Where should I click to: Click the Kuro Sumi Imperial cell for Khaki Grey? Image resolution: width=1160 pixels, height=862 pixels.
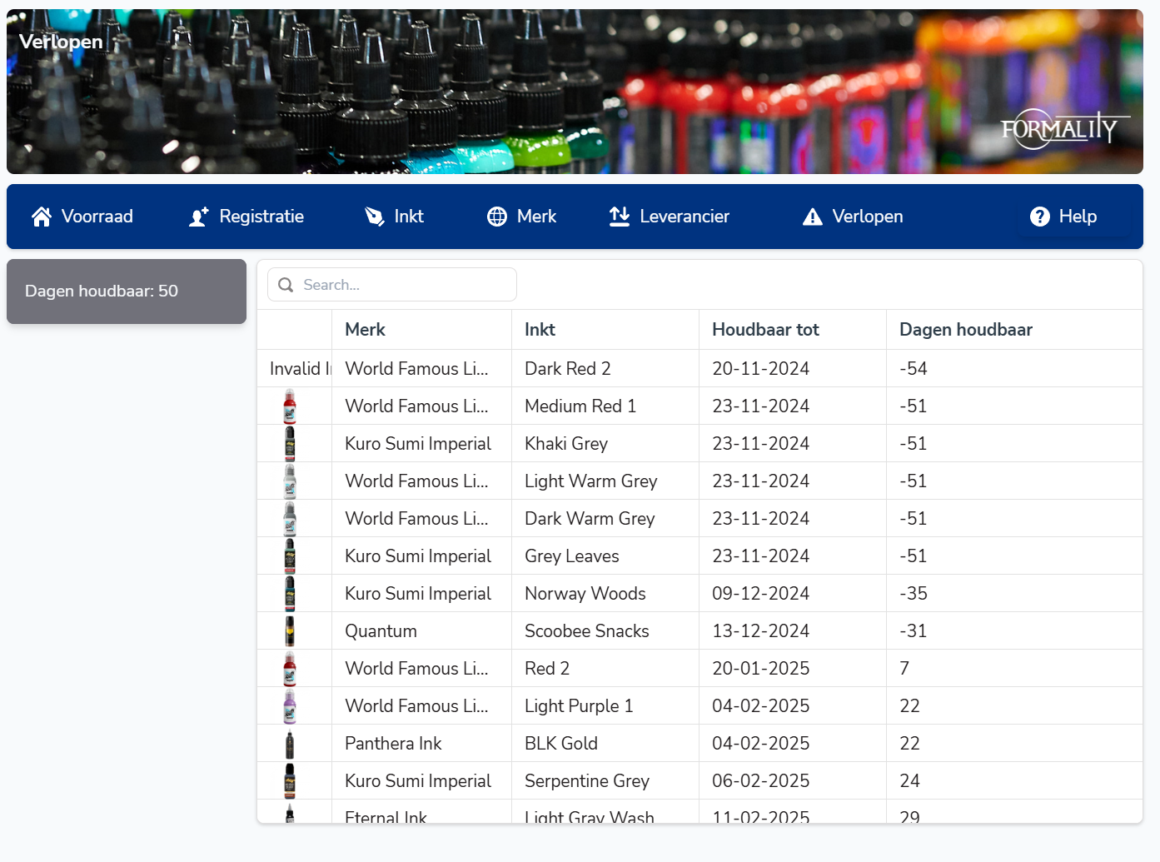click(422, 444)
